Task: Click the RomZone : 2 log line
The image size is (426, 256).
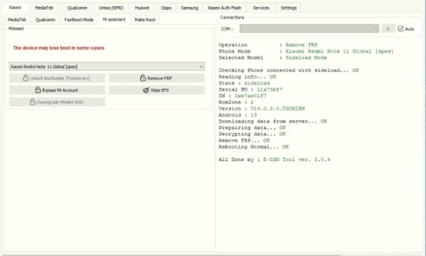Action: 236,102
